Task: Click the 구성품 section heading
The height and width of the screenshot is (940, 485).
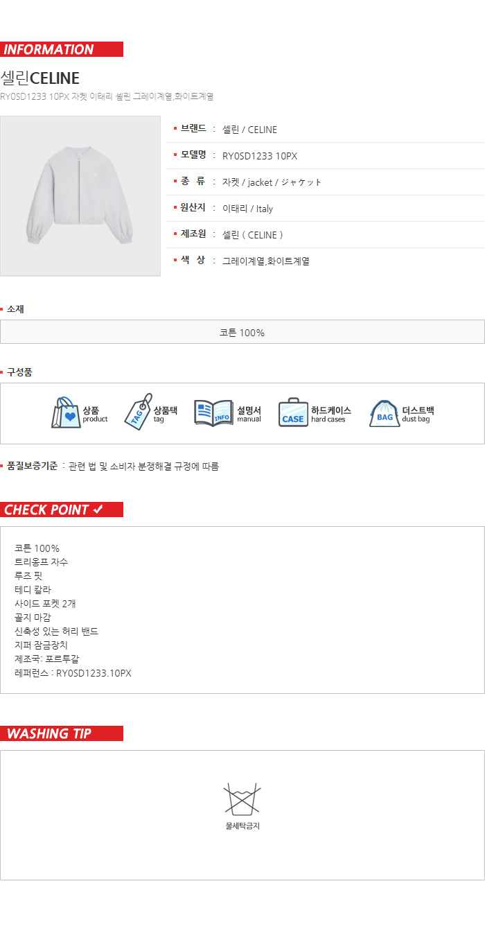Action: 19,372
